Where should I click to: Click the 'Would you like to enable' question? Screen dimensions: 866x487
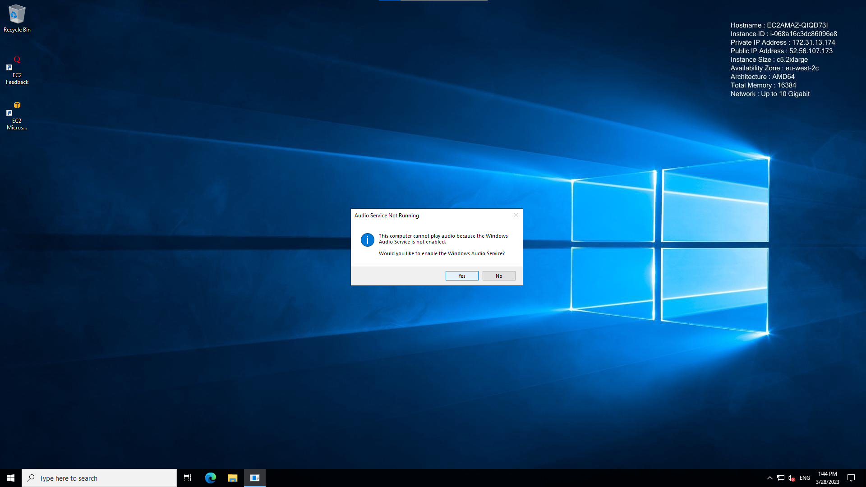tap(442, 253)
